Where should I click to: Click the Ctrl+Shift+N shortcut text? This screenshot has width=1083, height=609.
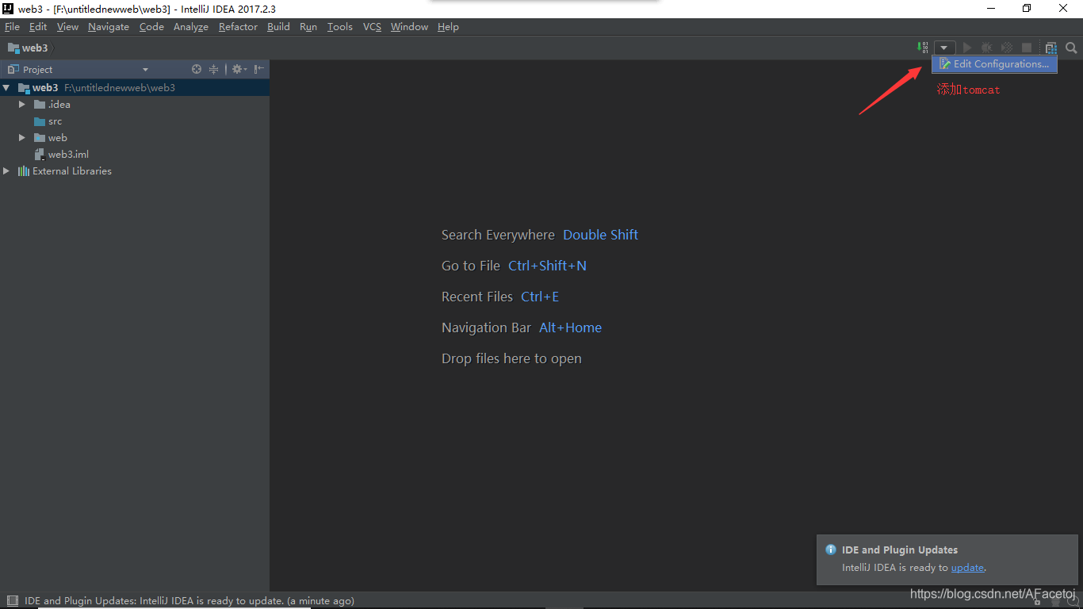point(547,266)
